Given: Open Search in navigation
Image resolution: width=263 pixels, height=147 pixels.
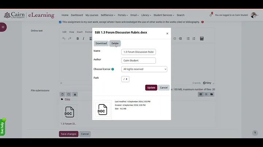Looking at the screenshot, I should pyautogui.click(x=180, y=15).
